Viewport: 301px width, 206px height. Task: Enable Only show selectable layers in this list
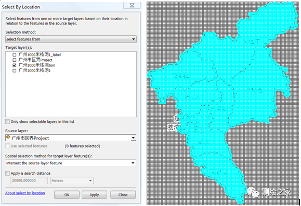click(x=7, y=121)
